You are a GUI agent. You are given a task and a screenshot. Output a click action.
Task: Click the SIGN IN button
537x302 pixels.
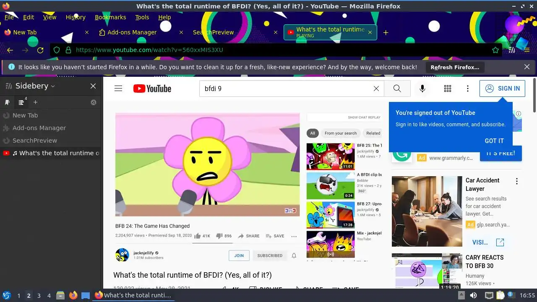pyautogui.click(x=502, y=89)
